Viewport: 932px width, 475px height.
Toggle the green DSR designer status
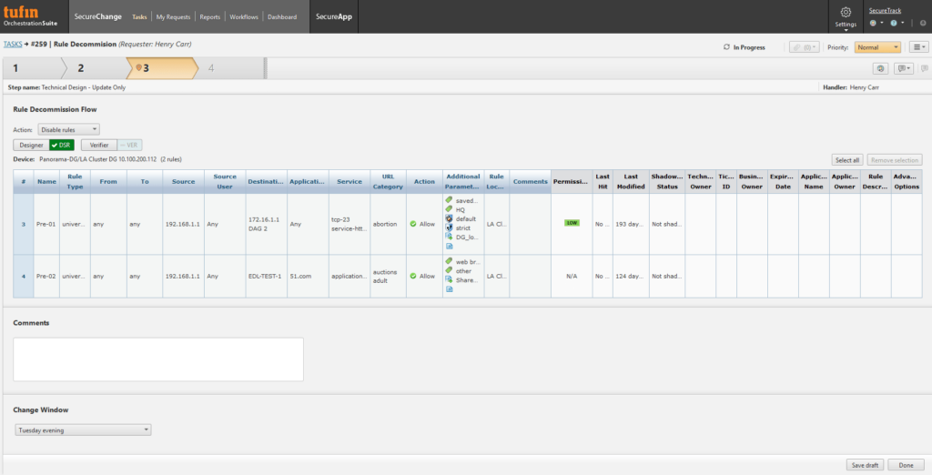(62, 145)
